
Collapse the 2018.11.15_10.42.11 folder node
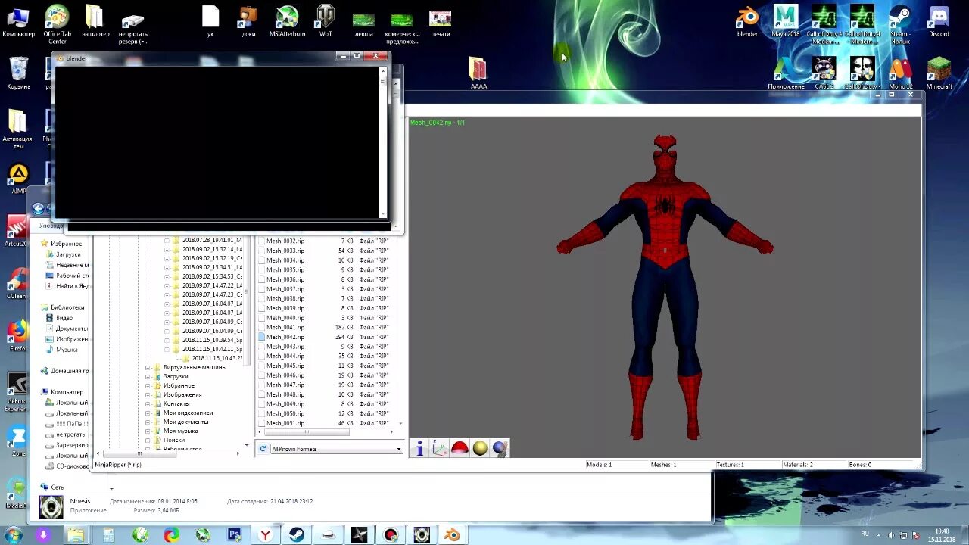click(x=167, y=349)
